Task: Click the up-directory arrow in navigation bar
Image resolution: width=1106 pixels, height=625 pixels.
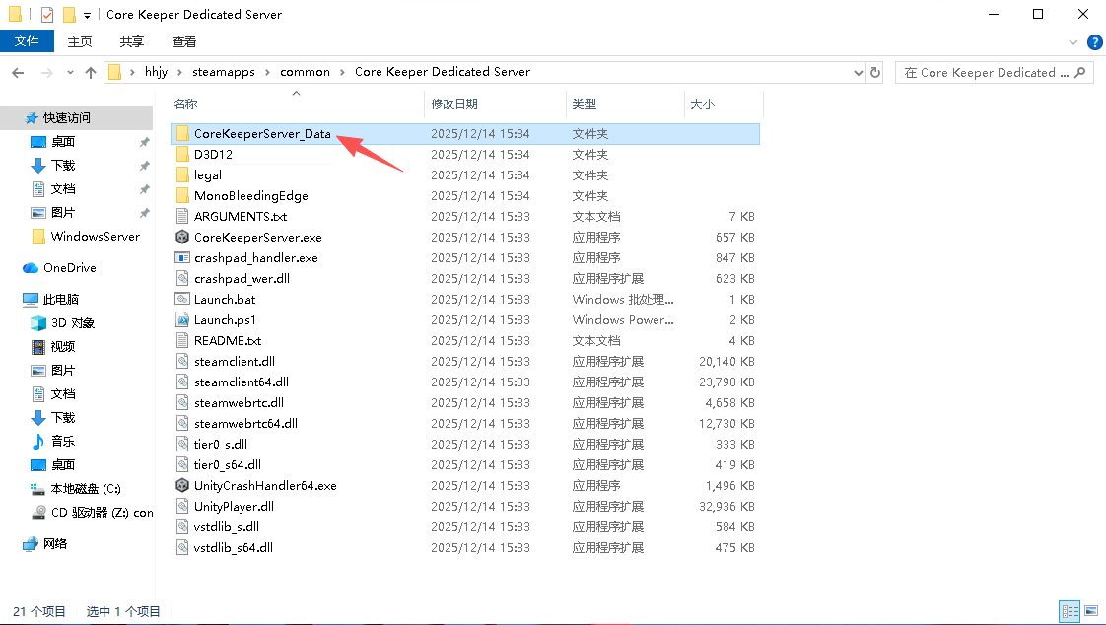Action: click(91, 72)
